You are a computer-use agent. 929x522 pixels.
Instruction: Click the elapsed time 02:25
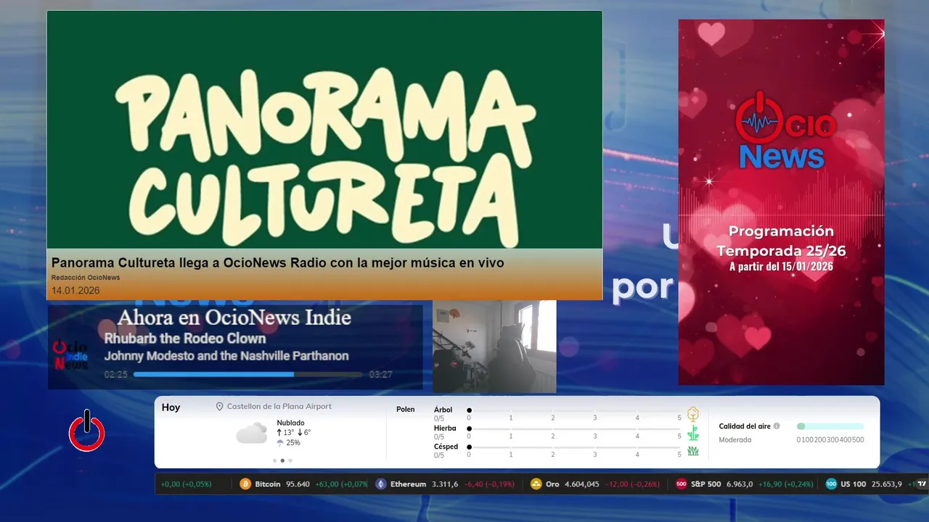pyautogui.click(x=116, y=375)
